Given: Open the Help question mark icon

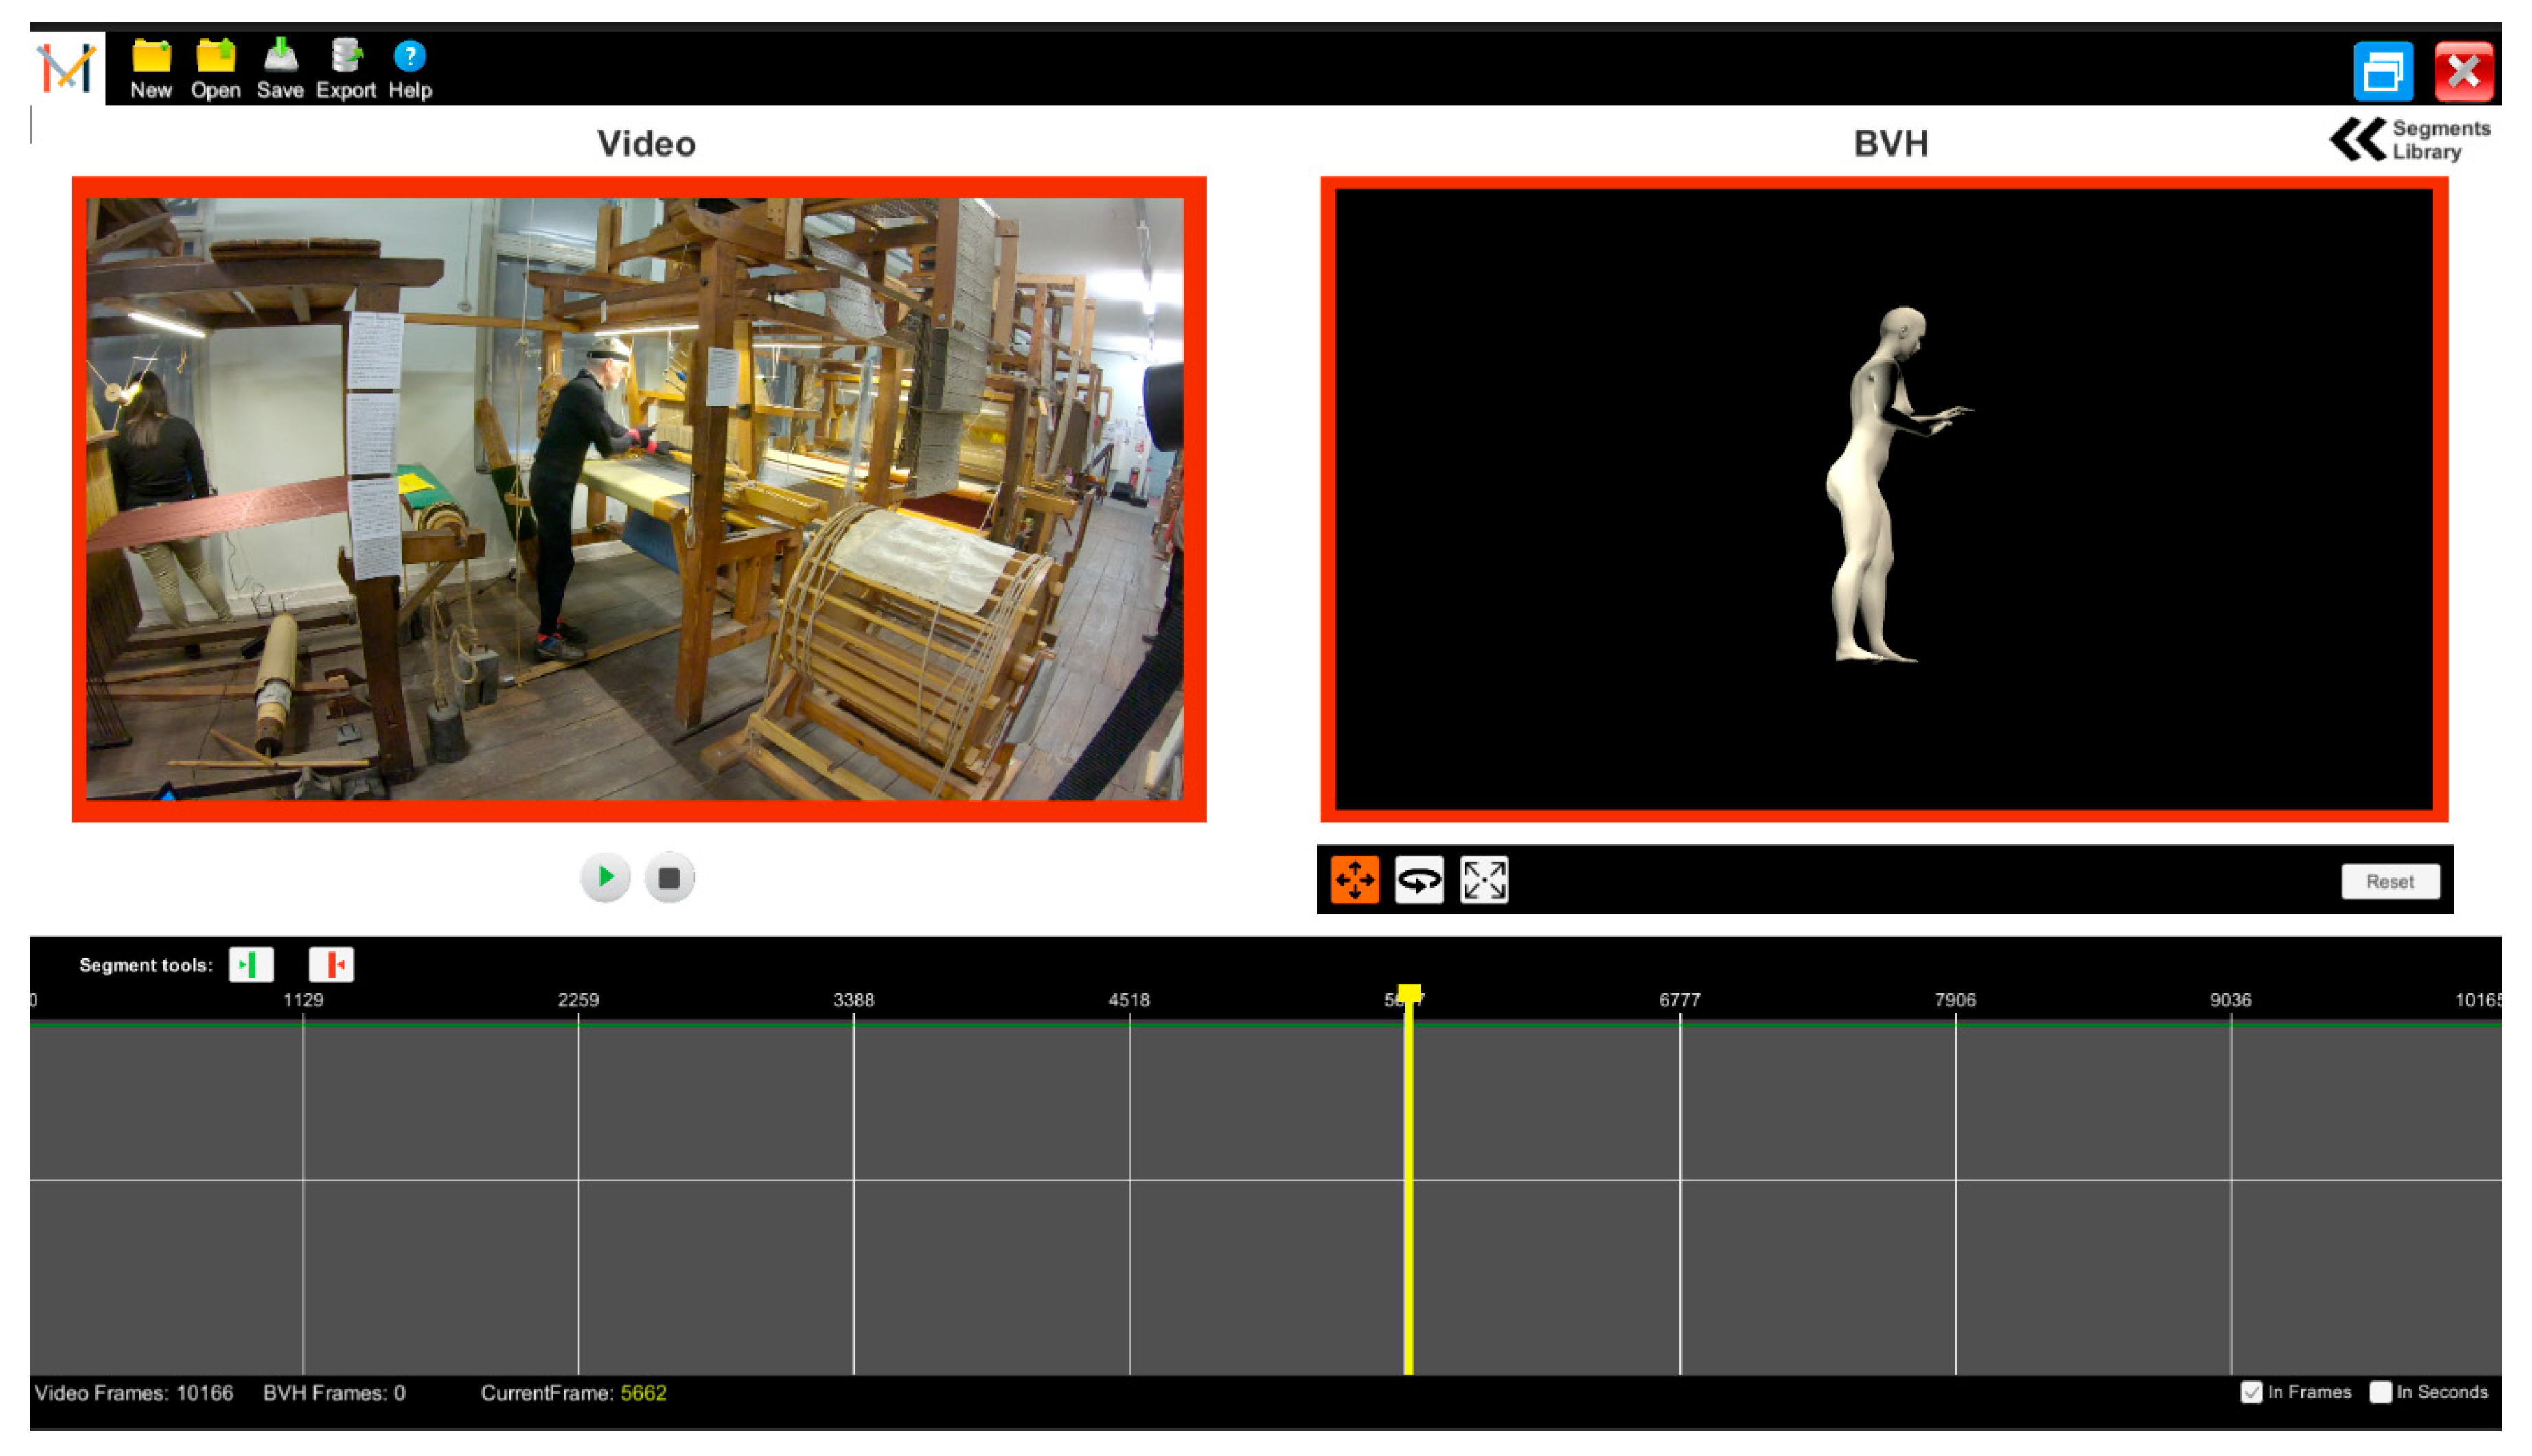Looking at the screenshot, I should [x=410, y=57].
